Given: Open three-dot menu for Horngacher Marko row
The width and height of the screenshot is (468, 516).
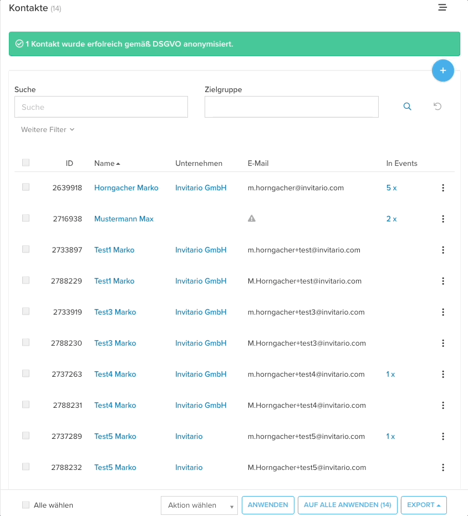Looking at the screenshot, I should coord(442,188).
